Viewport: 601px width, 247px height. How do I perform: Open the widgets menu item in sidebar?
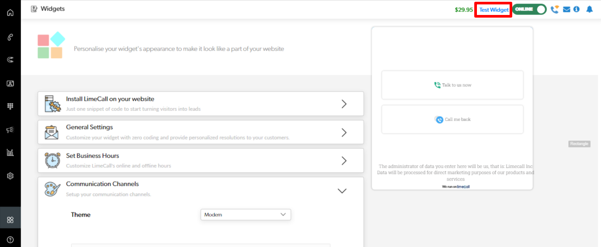10,220
